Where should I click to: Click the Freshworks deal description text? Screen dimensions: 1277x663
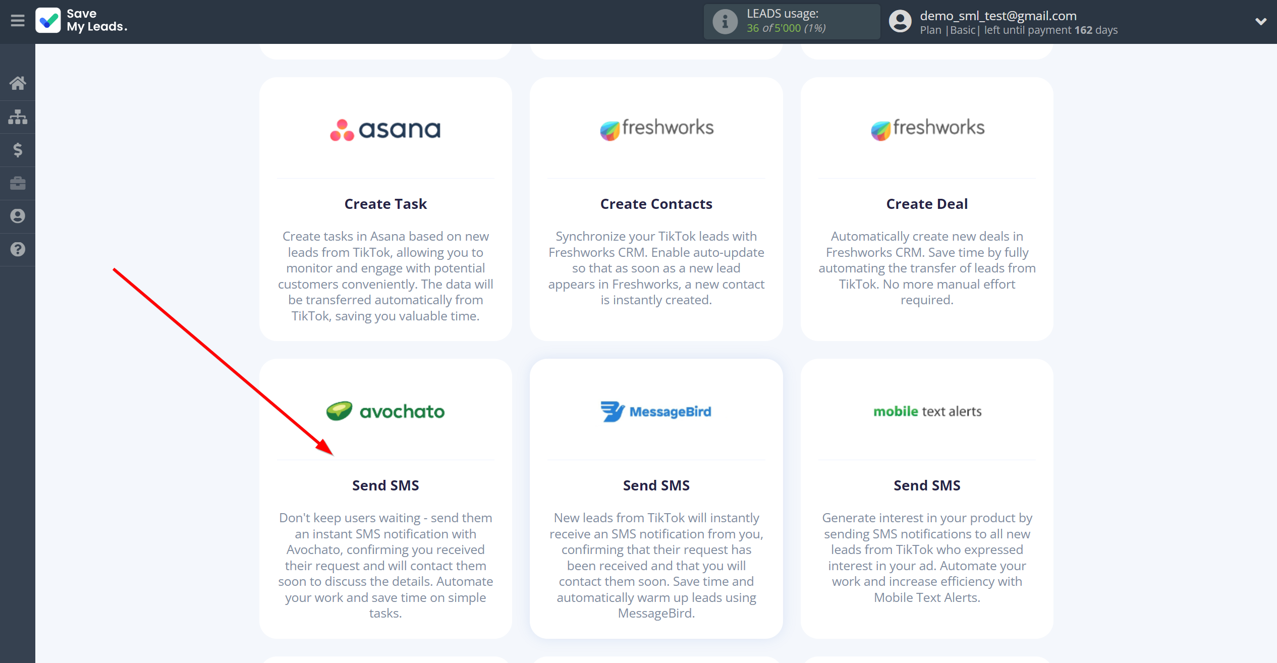[x=927, y=268]
